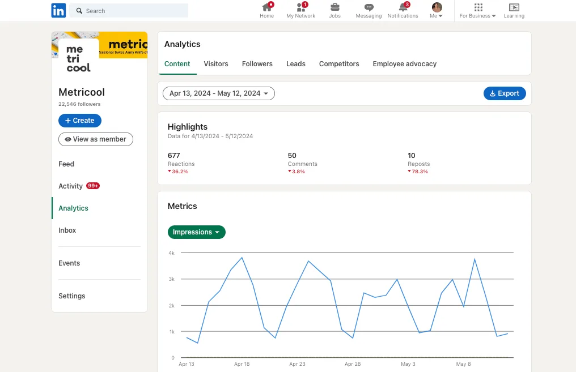Open the Notifications bell icon
576x372 pixels.
click(x=403, y=7)
